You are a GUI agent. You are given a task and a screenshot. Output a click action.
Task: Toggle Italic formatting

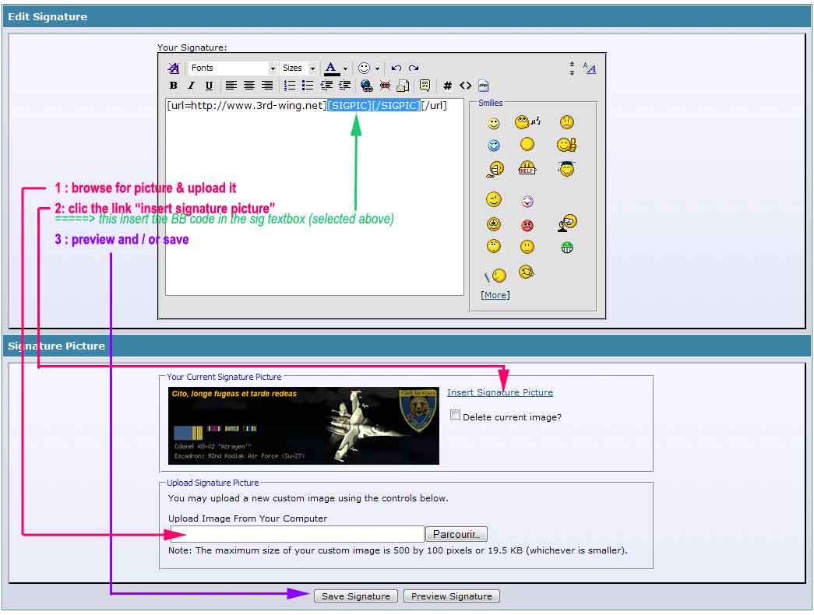coord(191,86)
